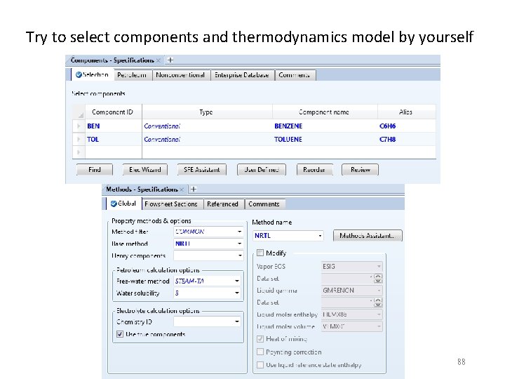Close the Components - Specifications tab

[159, 61]
